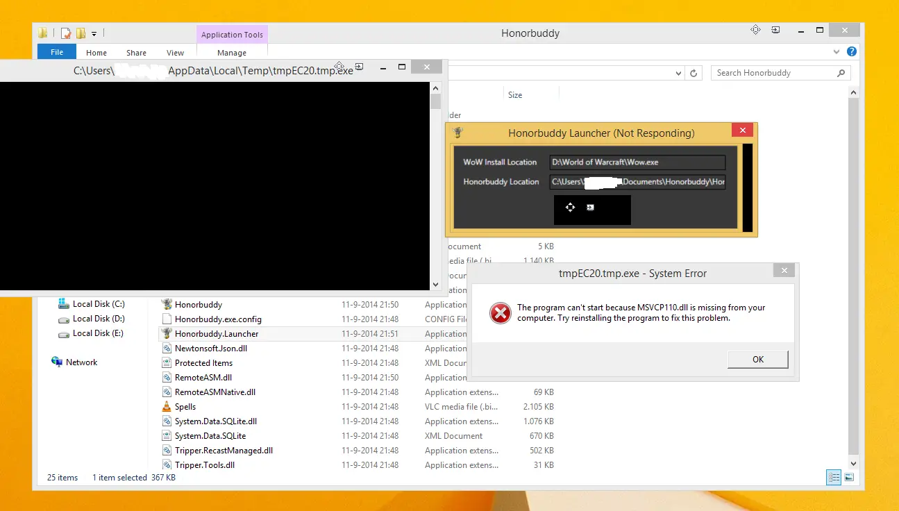
Task: Select the RemoteASM.dll file
Action: 203,378
